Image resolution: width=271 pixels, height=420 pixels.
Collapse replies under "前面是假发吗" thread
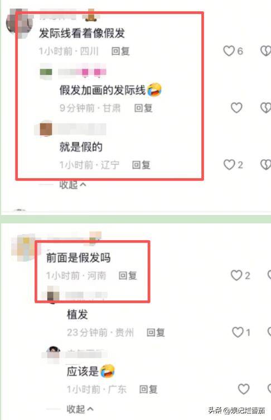coord(80,409)
